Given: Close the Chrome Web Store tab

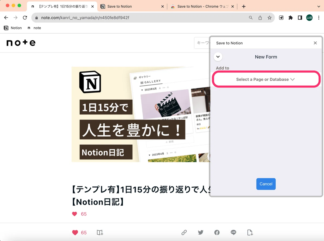Looking at the screenshot, I should (x=232, y=6).
